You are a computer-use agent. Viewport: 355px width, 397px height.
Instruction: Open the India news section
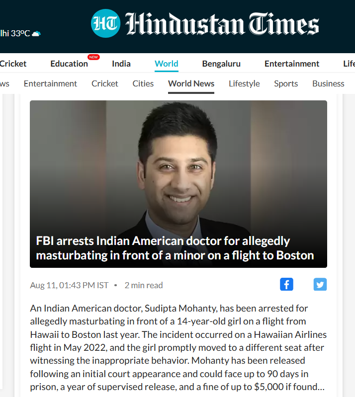pyautogui.click(x=121, y=64)
